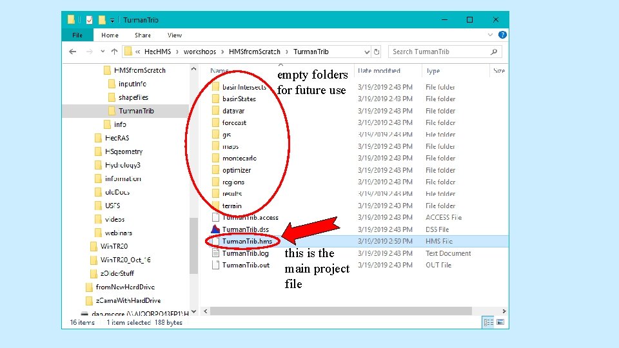Sort by the Date modified column header

[x=378, y=71]
